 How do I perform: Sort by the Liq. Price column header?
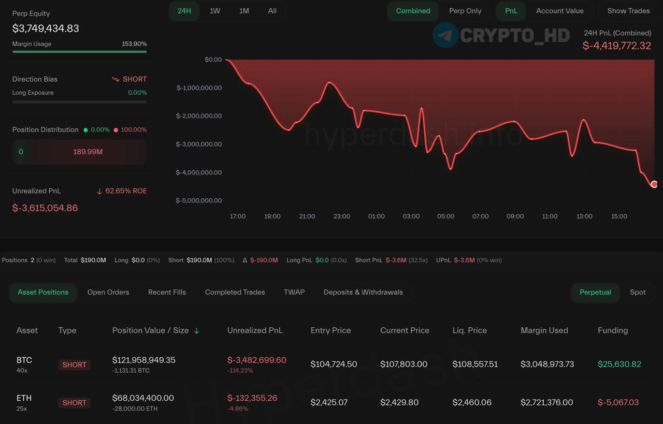coord(469,330)
